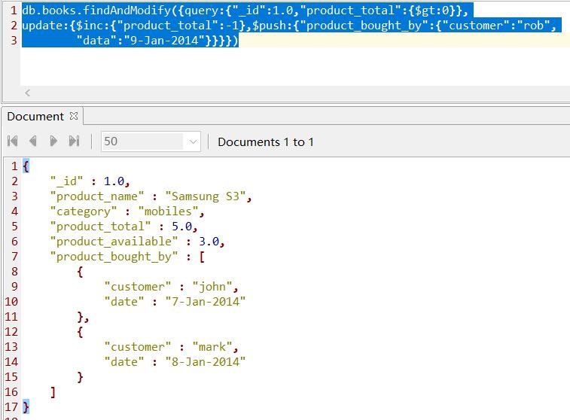Image resolution: width=570 pixels, height=420 pixels.
Task: Click the "product_bought_by" array line
Action: click(x=127, y=257)
